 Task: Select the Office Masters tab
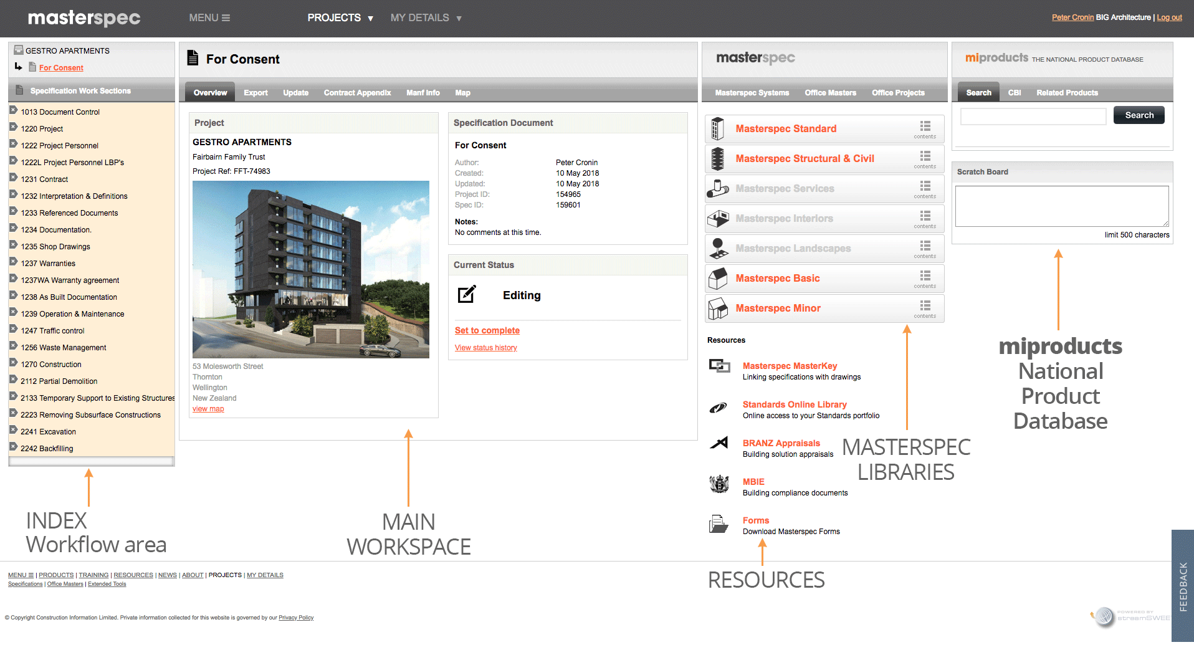[830, 93]
